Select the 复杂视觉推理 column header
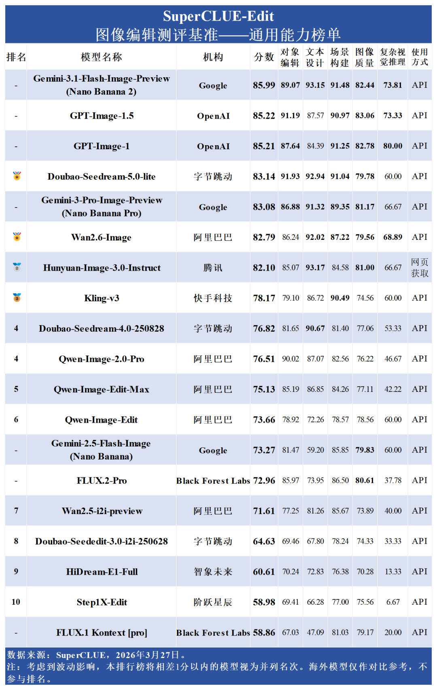437x690 pixels. (392, 57)
